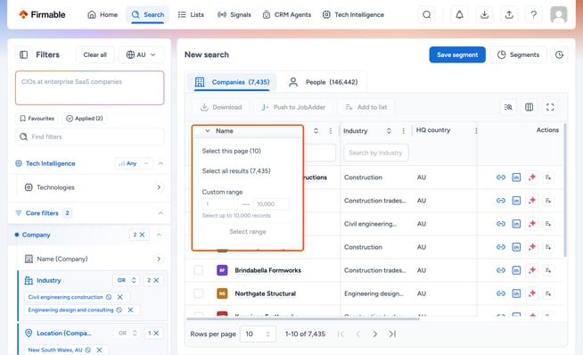Viewport: 583px width, 355px height.
Task: Open website link for Northgate Structural
Action: 501,293
